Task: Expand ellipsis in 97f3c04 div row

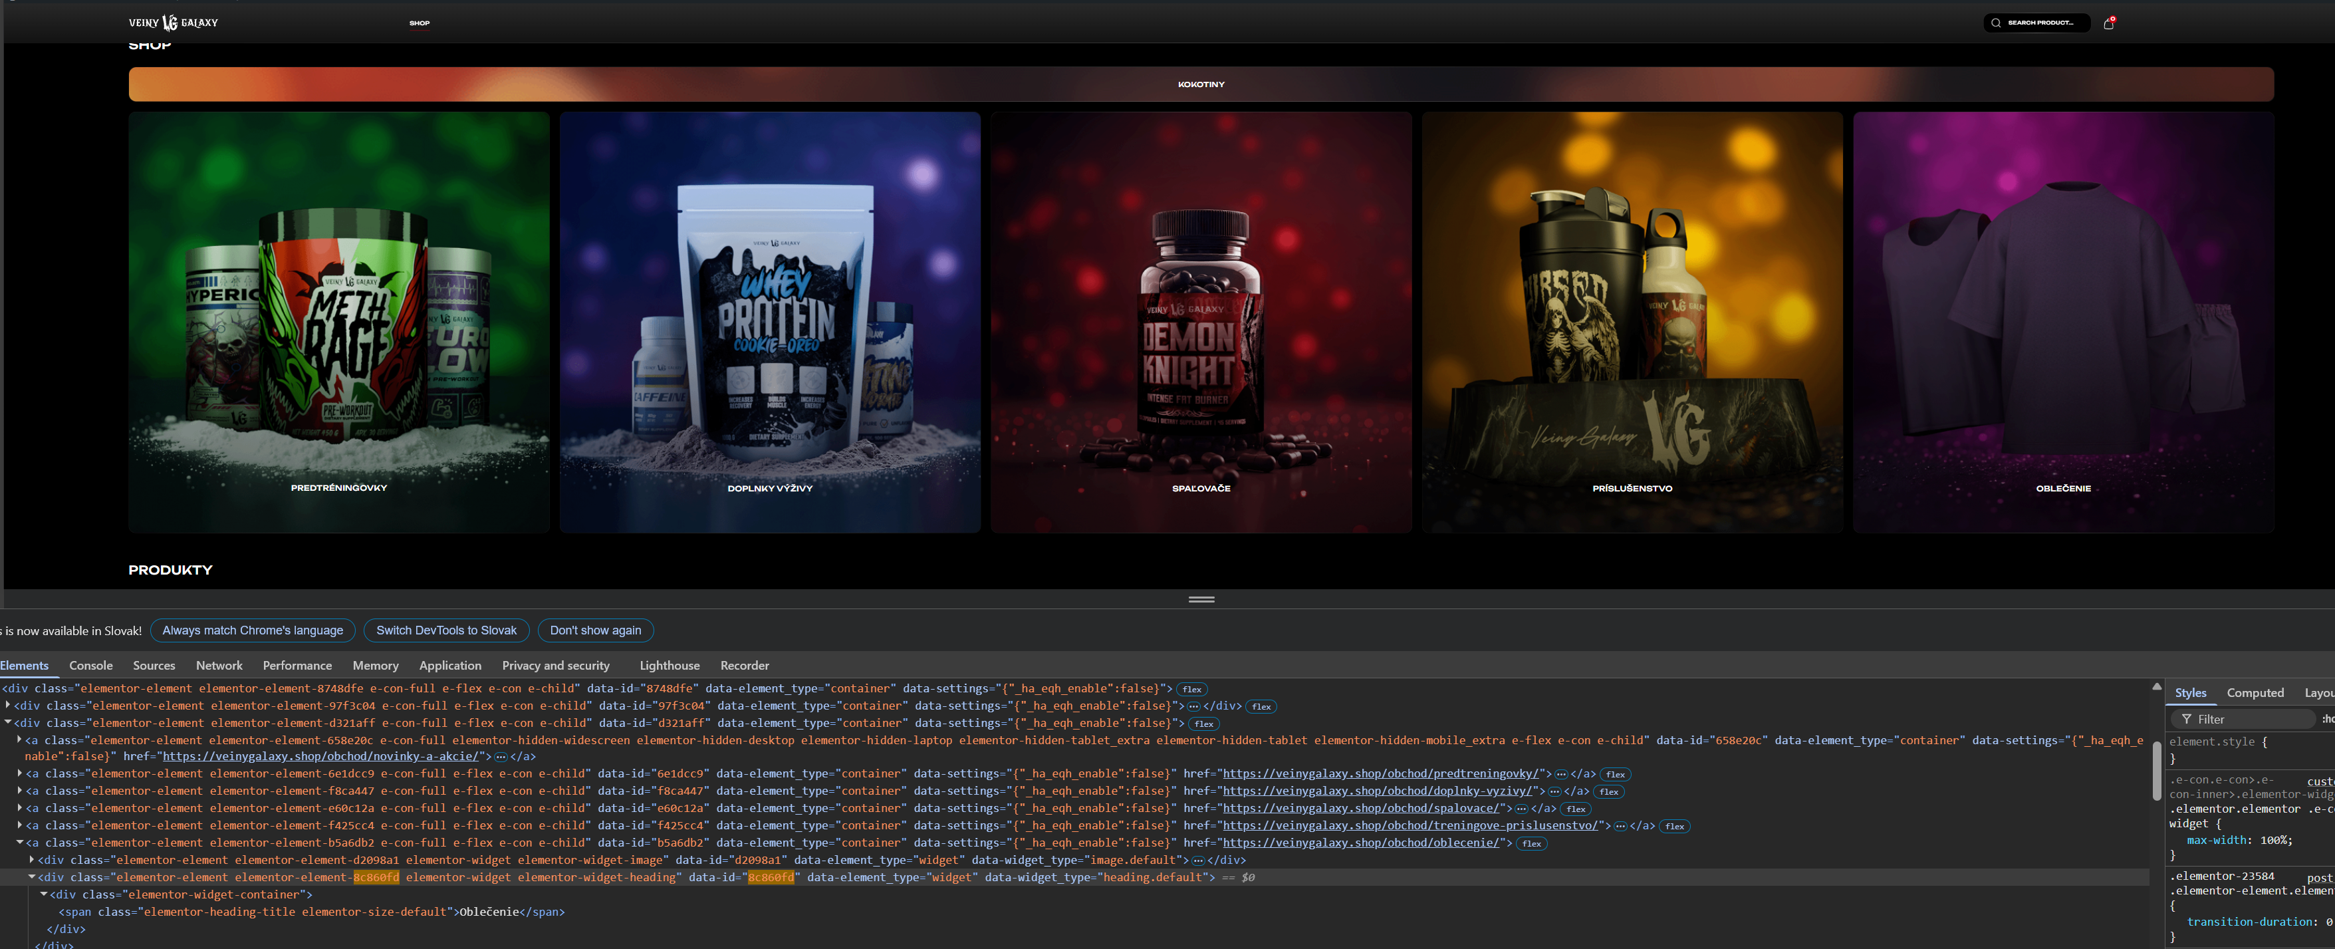Action: [1194, 706]
